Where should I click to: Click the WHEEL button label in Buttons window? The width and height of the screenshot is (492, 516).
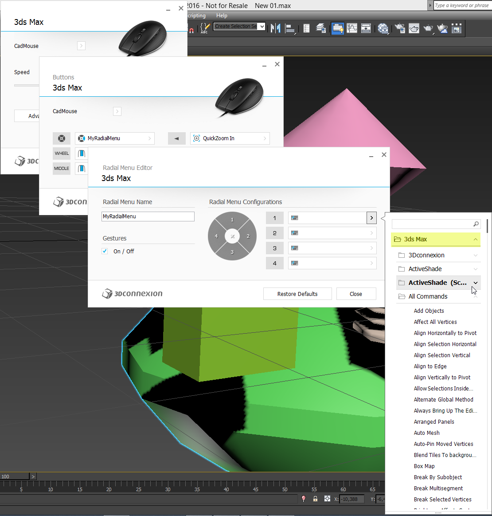62,154
